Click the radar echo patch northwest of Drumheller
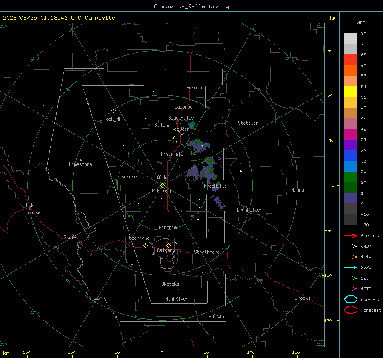This screenshot has width=383, height=358. click(218, 203)
